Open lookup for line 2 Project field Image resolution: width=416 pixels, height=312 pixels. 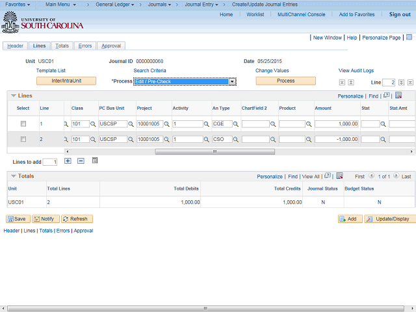[x=166, y=139]
